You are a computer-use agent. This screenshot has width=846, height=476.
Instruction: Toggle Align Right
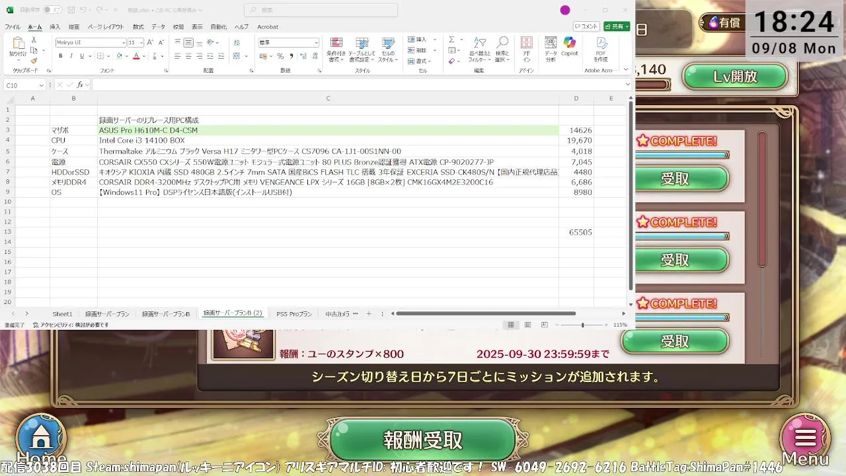click(199, 56)
